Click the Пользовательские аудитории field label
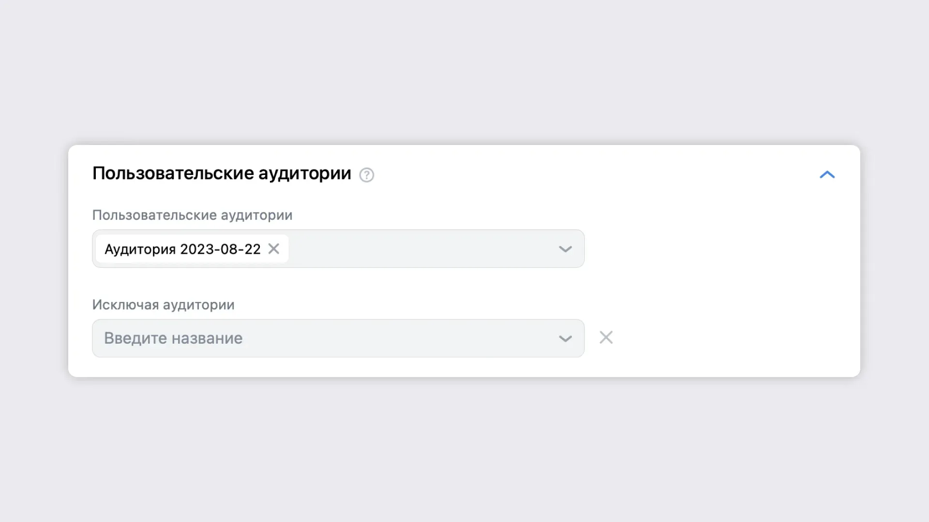 pyautogui.click(x=193, y=215)
